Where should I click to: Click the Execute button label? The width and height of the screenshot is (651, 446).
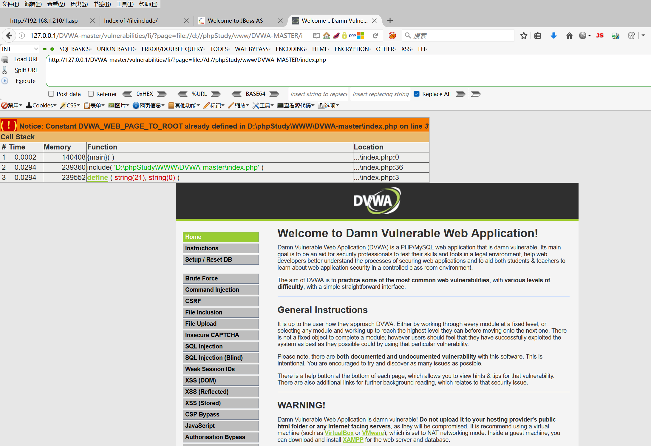[26, 81]
